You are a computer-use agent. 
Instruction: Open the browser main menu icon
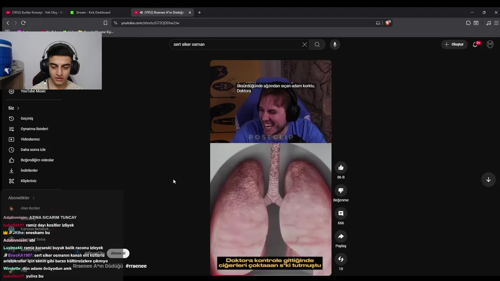[x=496, y=23]
